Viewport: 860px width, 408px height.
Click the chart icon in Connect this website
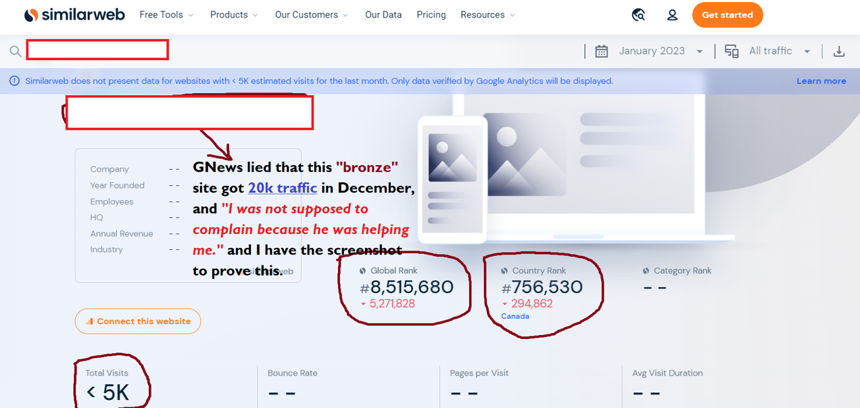pos(89,322)
